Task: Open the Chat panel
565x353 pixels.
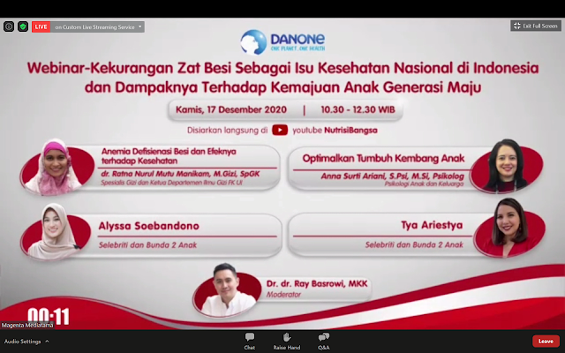Action: click(249, 342)
